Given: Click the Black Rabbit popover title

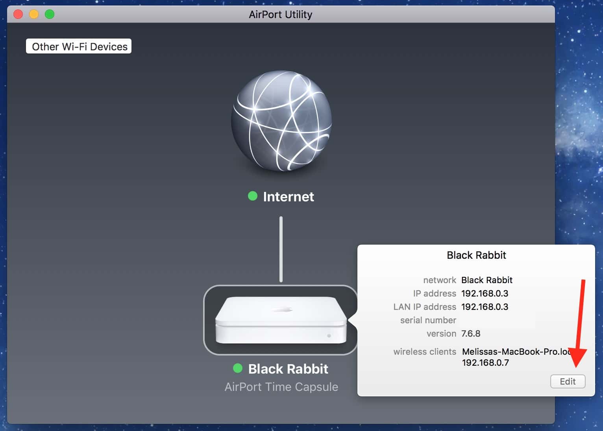Looking at the screenshot, I should point(476,255).
